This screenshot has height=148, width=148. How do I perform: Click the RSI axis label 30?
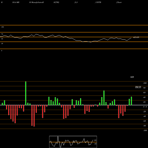[2, 44]
